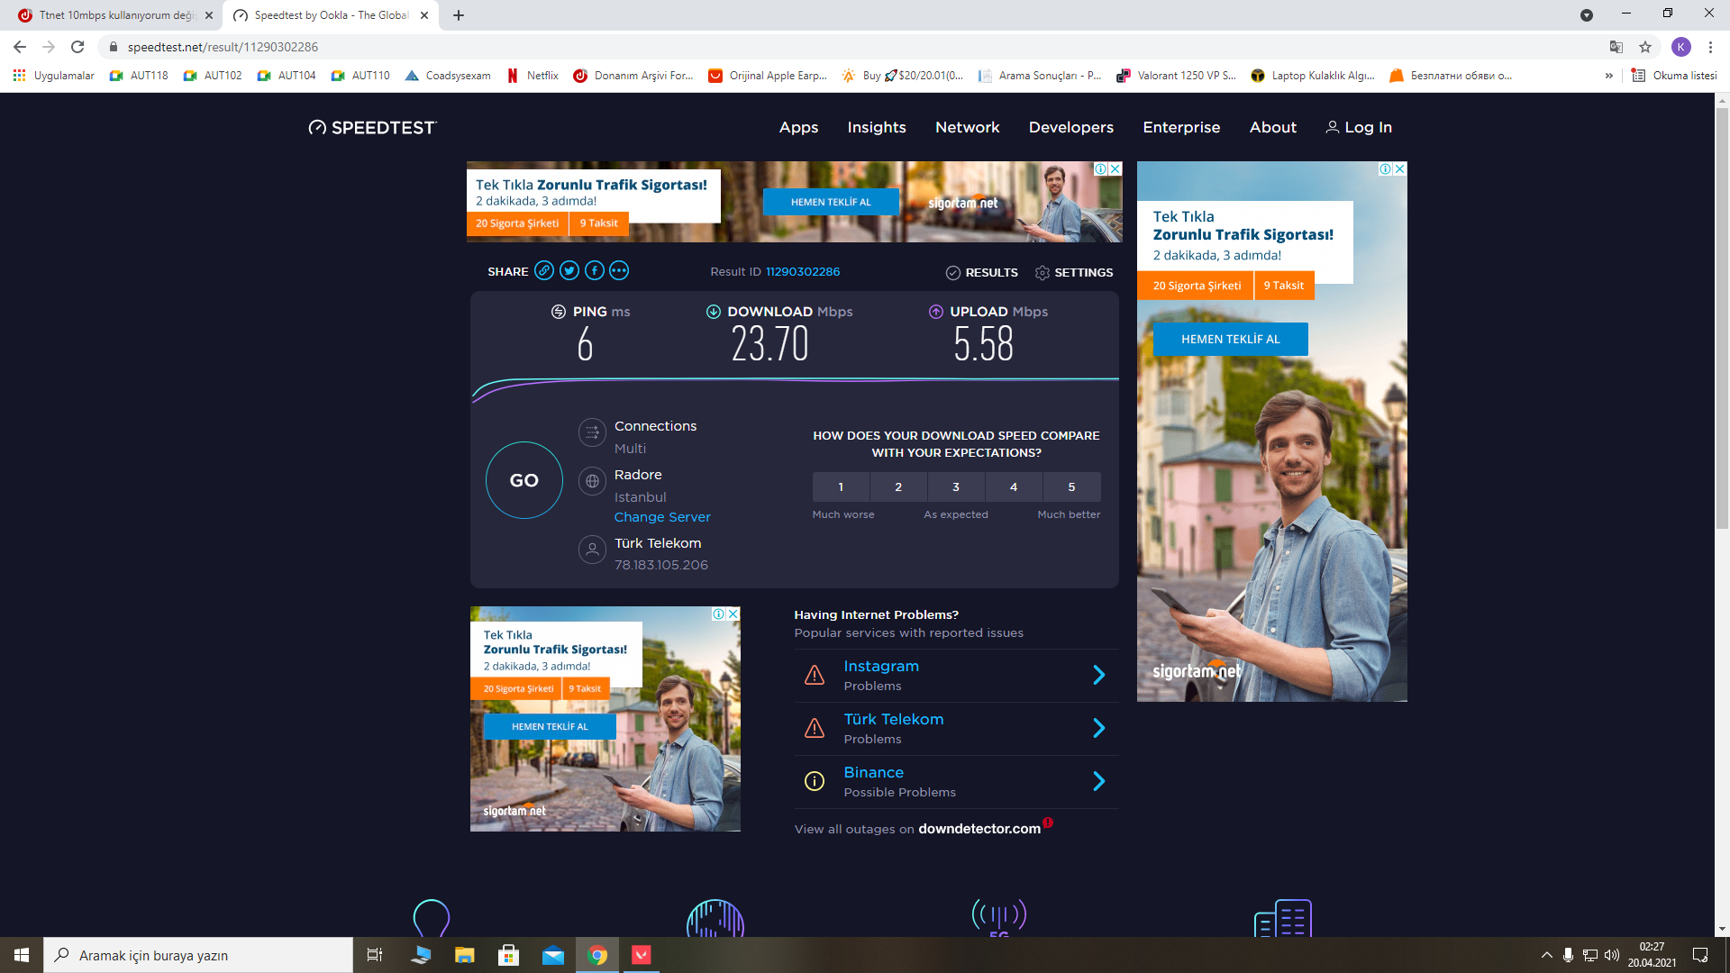Open more share options icon
The width and height of the screenshot is (1730, 973).
click(619, 270)
